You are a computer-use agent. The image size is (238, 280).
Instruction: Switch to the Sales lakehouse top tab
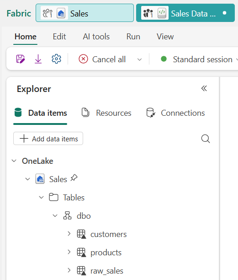tap(85, 13)
